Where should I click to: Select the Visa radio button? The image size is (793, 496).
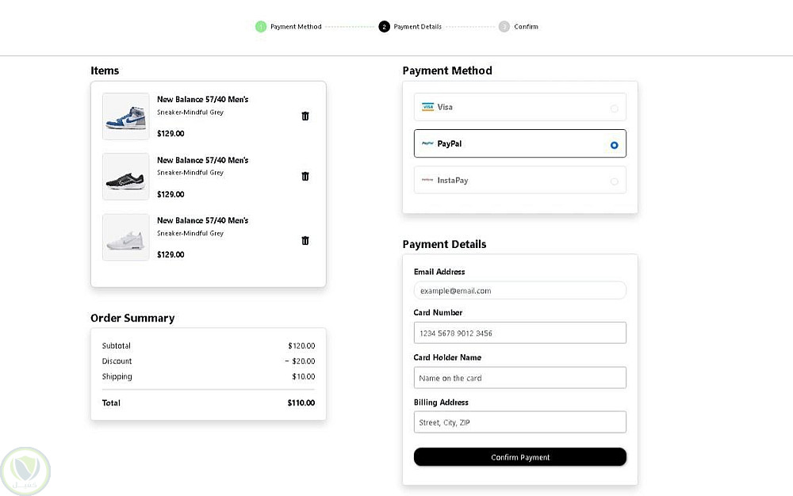(614, 108)
